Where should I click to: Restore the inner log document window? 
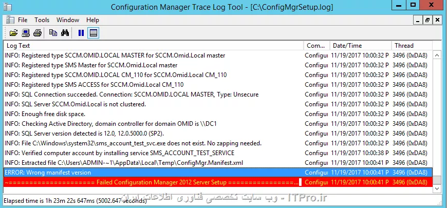pos(427,20)
